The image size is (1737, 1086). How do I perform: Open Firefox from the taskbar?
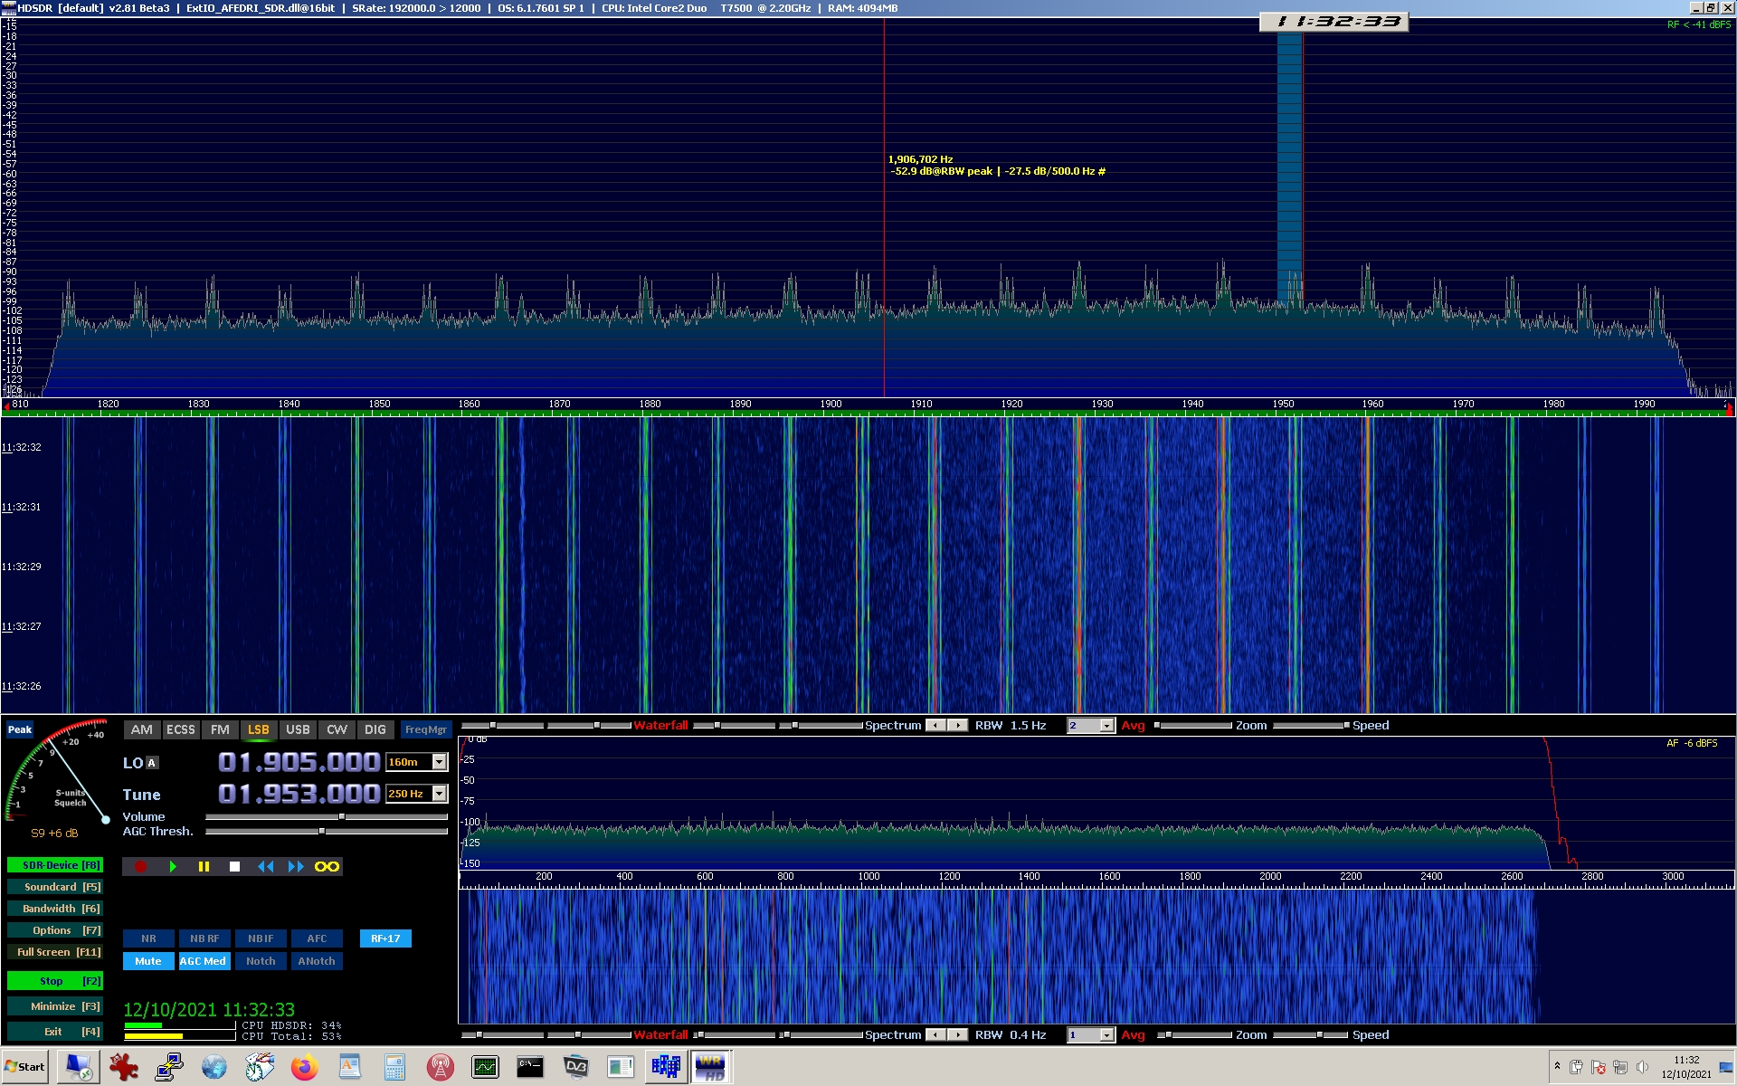pos(305,1068)
